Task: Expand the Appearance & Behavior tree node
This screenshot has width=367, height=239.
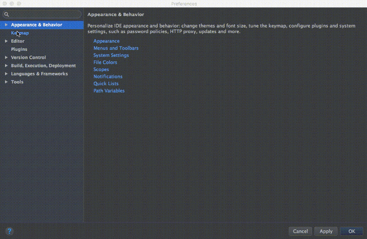Action: click(x=6, y=25)
